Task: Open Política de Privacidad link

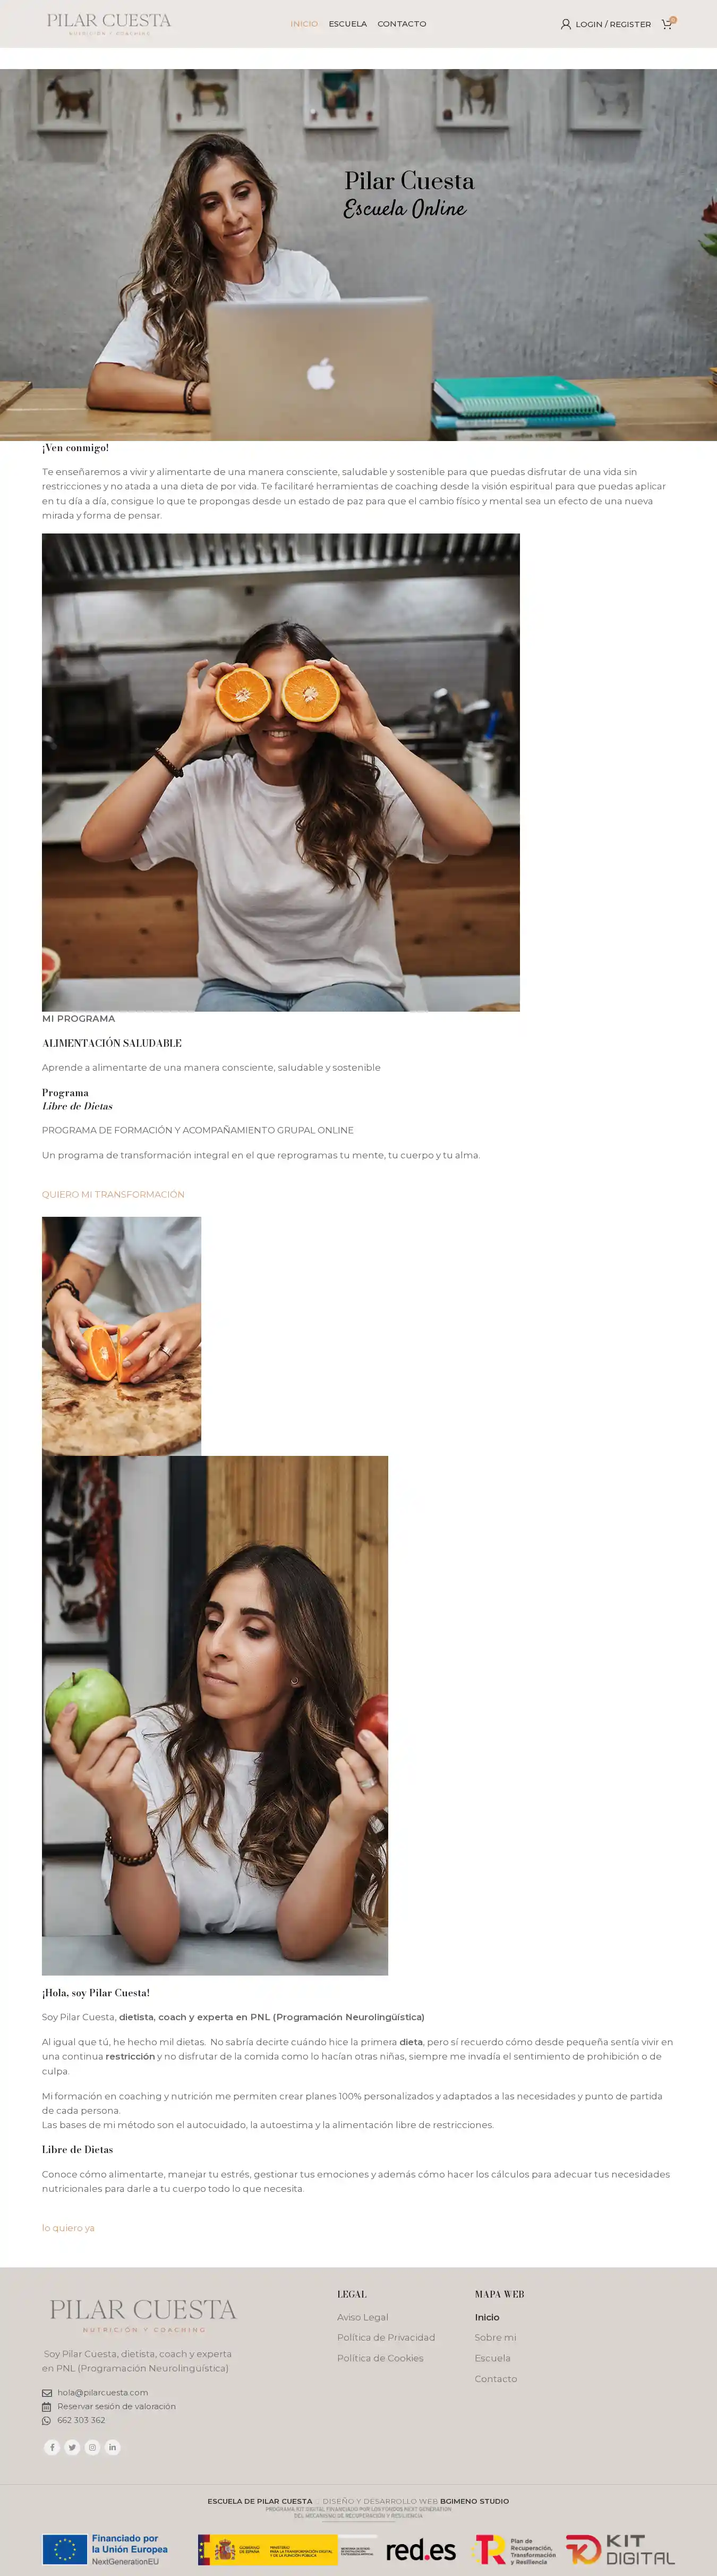Action: (x=386, y=2337)
